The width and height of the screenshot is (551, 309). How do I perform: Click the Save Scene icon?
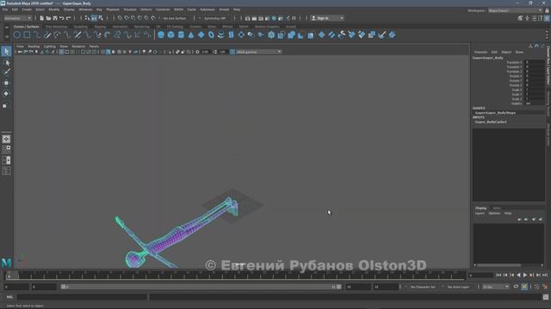pyautogui.click(x=55, y=18)
